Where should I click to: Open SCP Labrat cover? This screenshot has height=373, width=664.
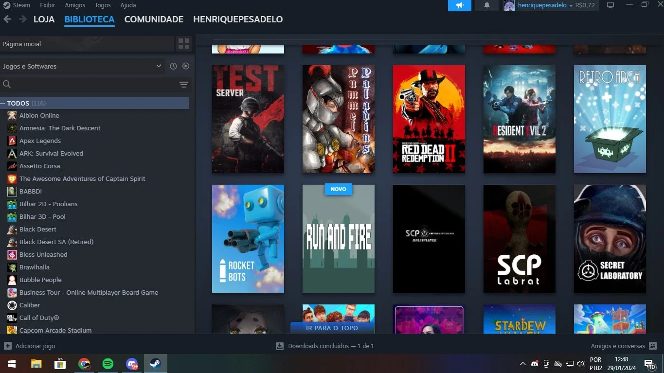tap(520, 239)
